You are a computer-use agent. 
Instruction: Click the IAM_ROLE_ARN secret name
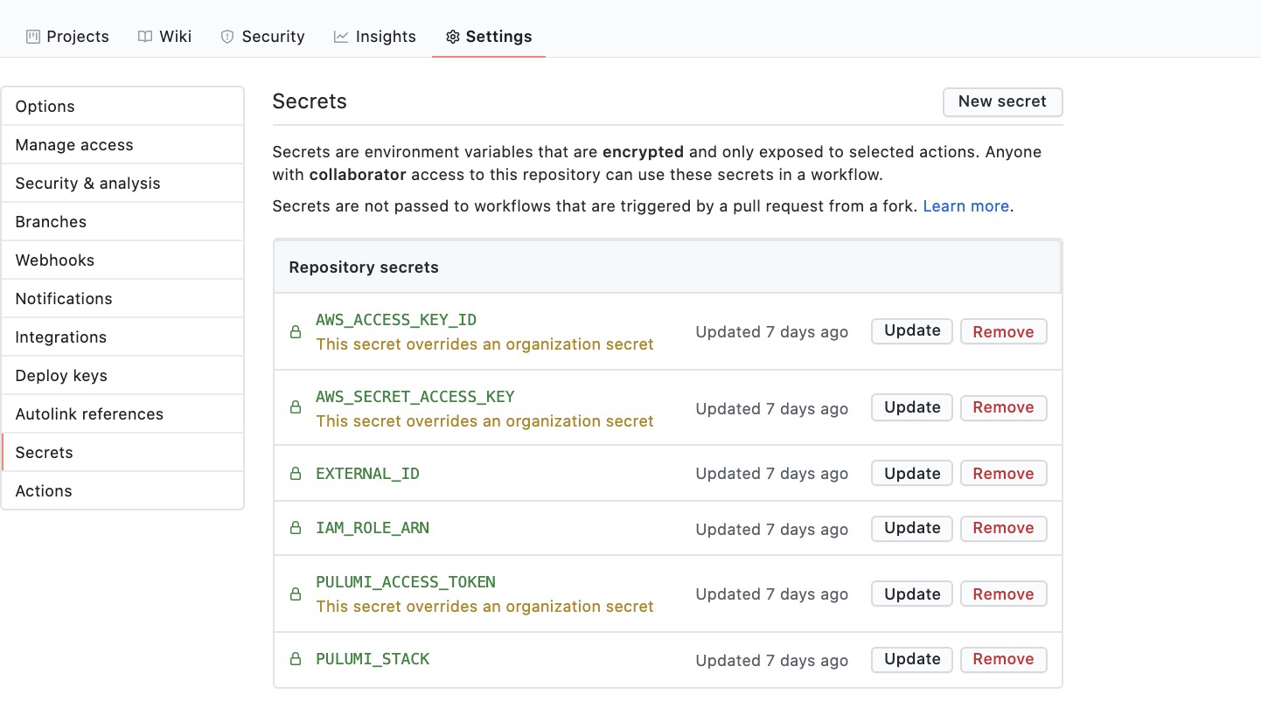[x=373, y=528]
